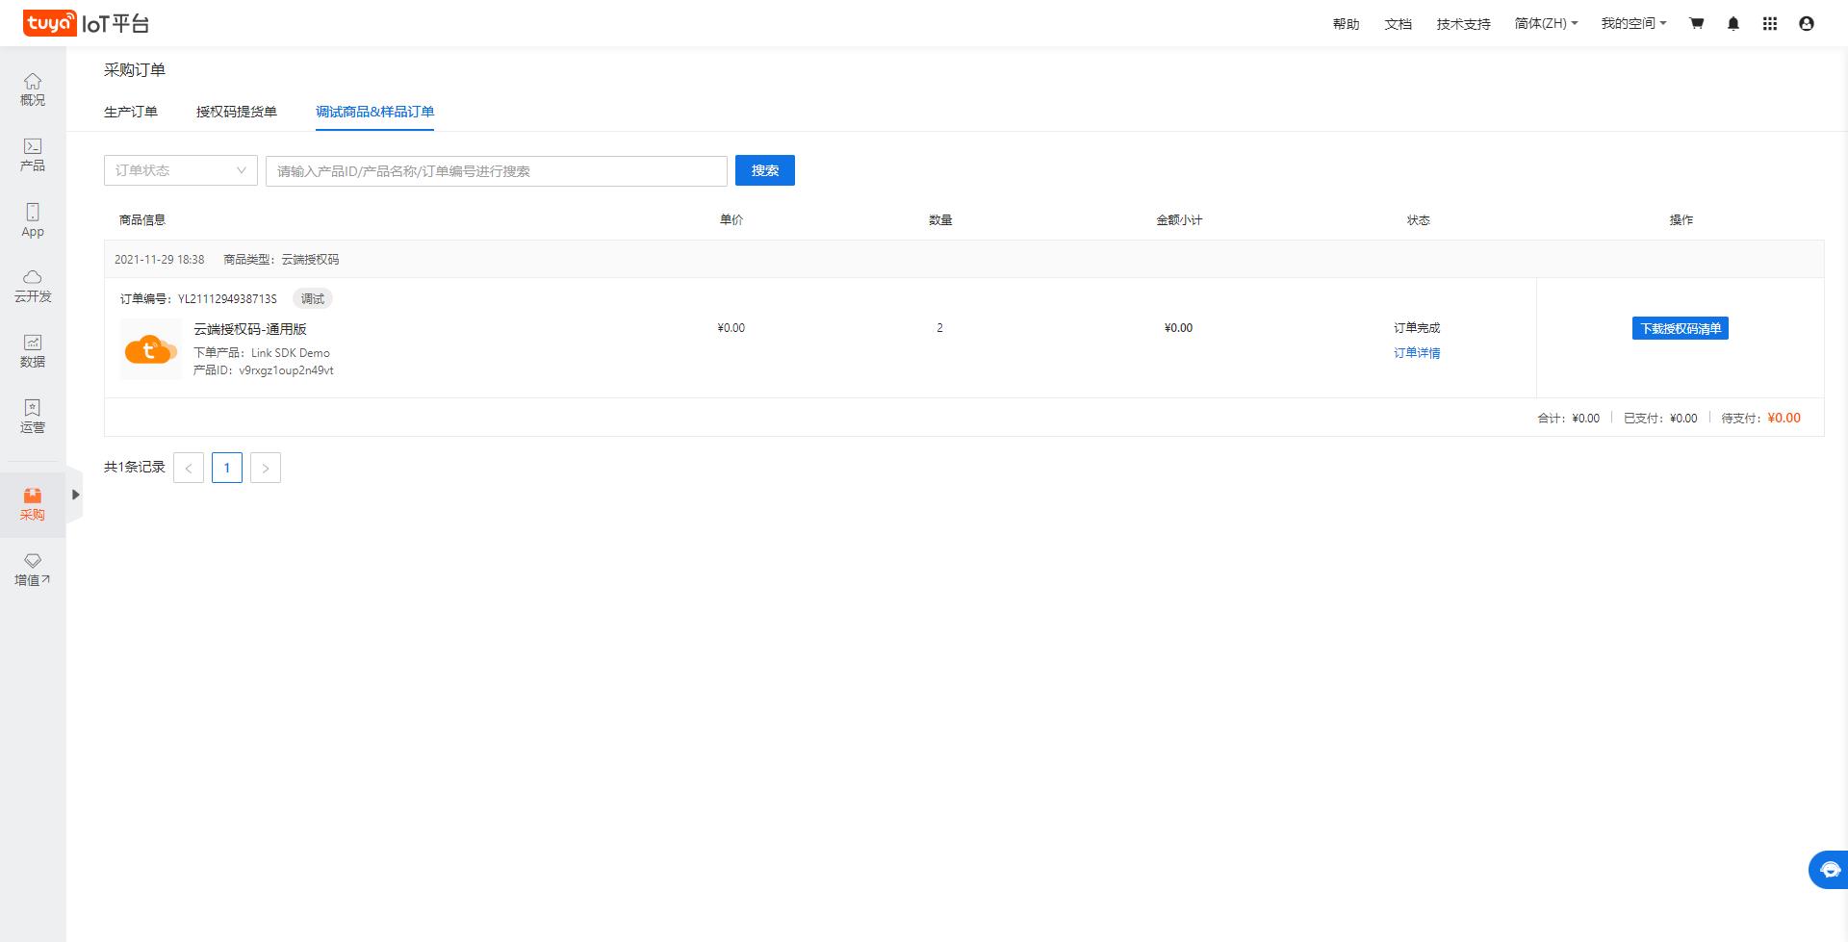Click 订单完成 status text
This screenshot has height=942, width=1848.
[x=1417, y=328]
